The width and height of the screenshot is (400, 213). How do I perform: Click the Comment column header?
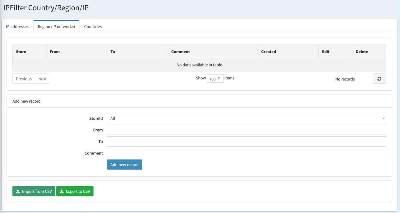(x=180, y=52)
